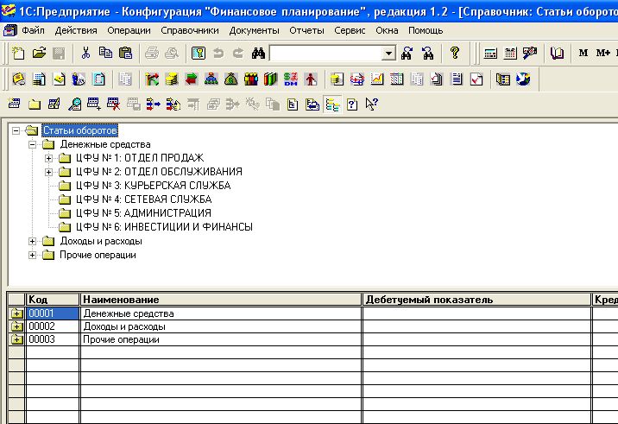
Task: Click the binoculars Find icon
Action: pyautogui.click(x=258, y=53)
